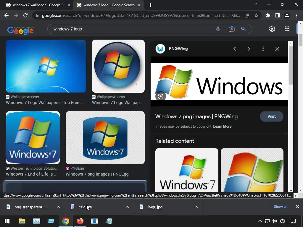
Task: Click the share page icon in address bar
Action: 247,15
